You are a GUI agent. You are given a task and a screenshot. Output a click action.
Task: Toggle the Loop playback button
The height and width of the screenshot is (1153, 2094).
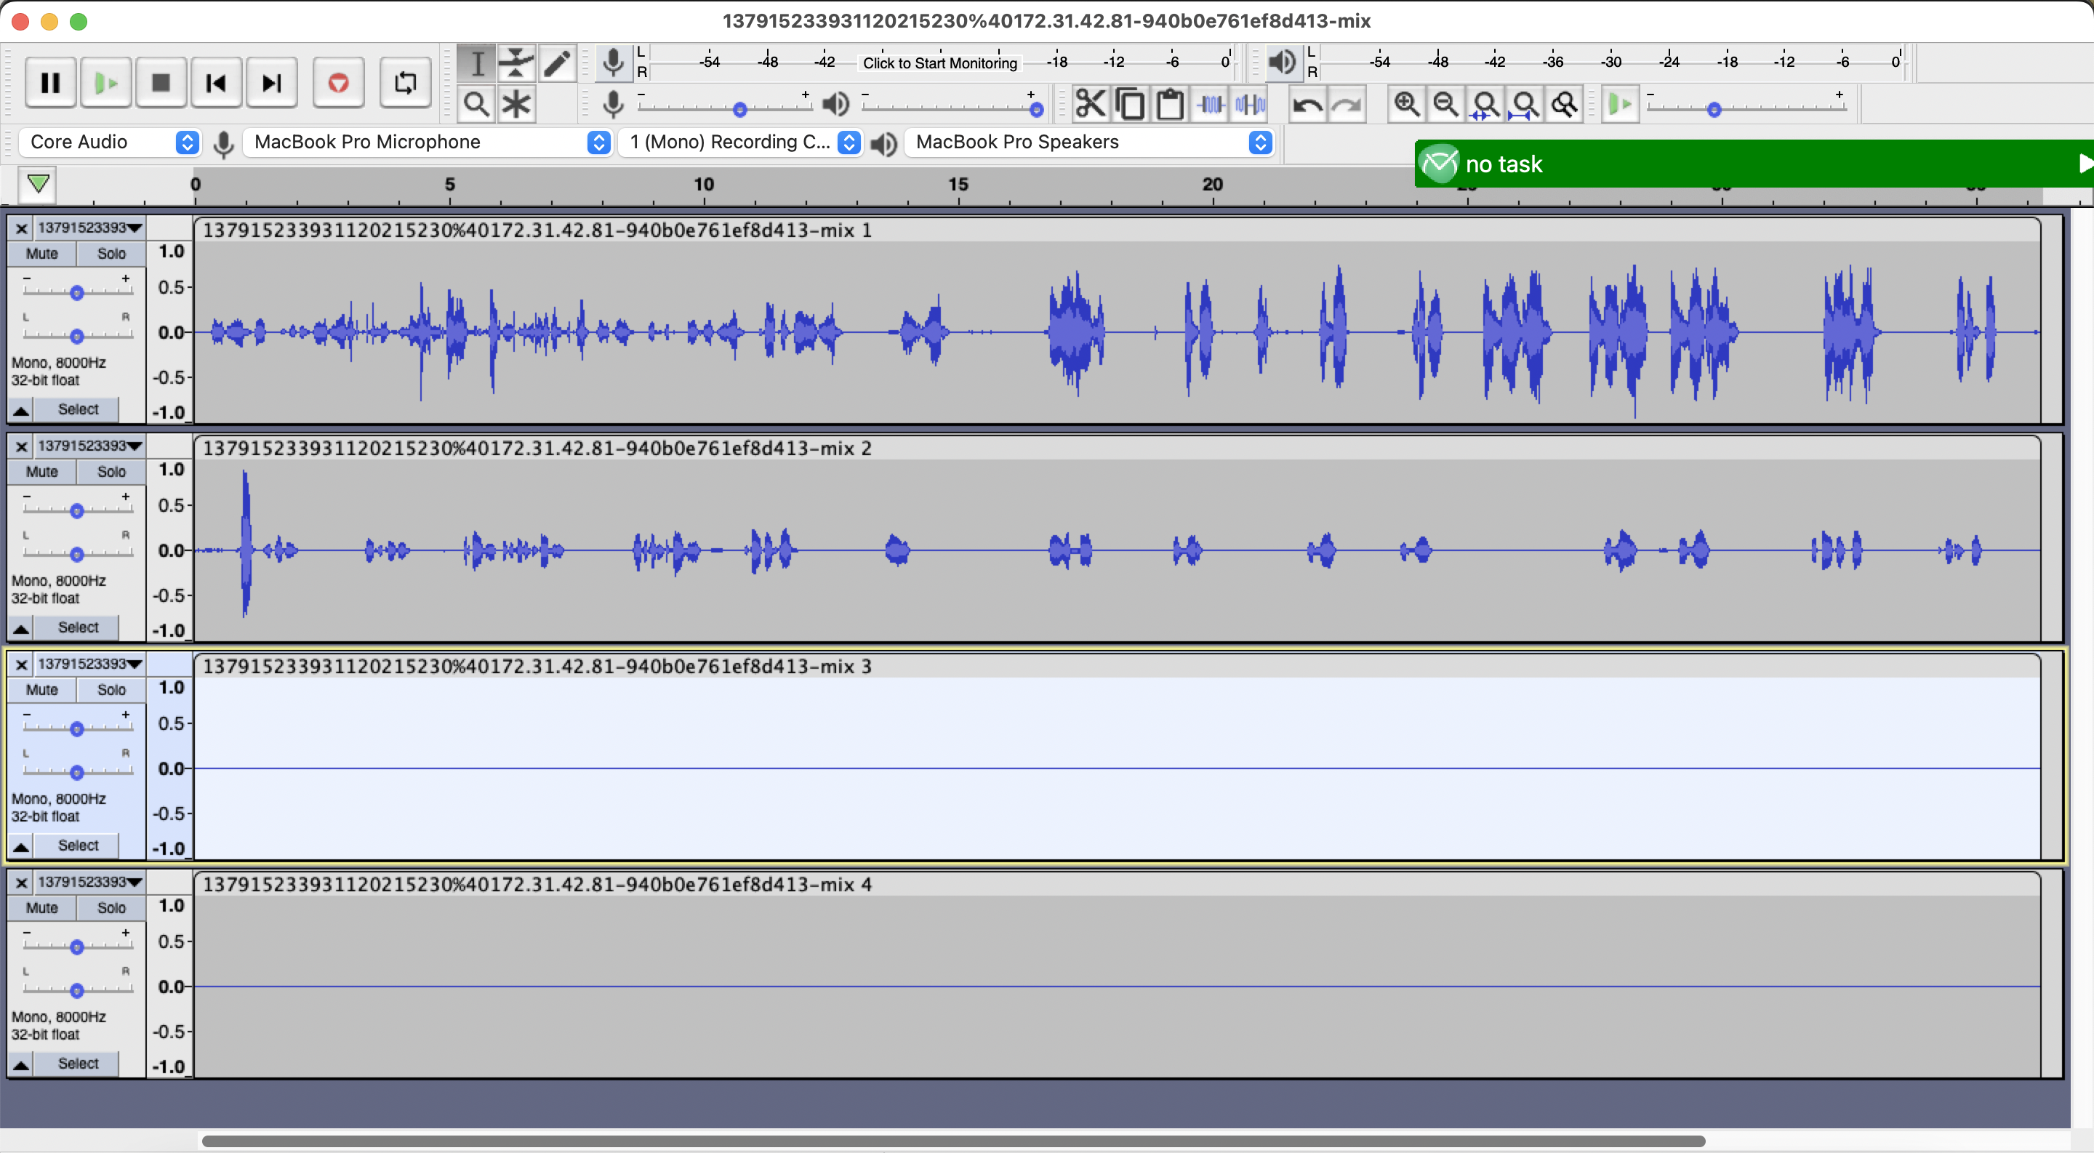coord(405,82)
